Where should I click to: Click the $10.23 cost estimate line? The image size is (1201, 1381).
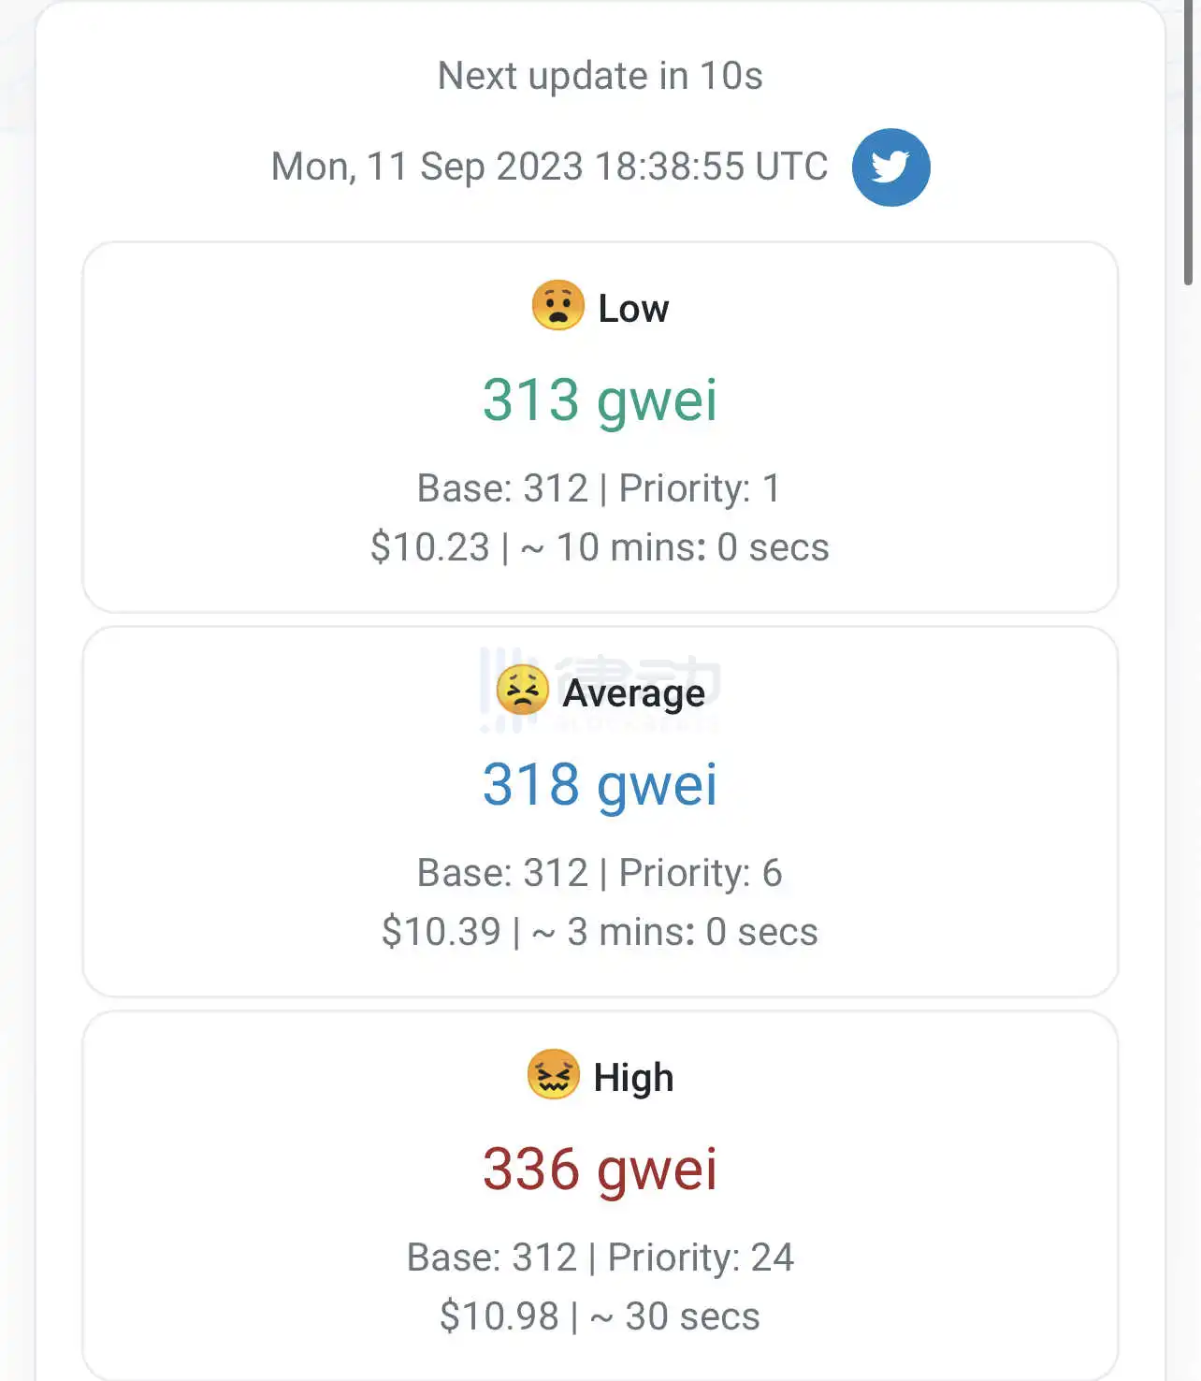pyautogui.click(x=600, y=547)
